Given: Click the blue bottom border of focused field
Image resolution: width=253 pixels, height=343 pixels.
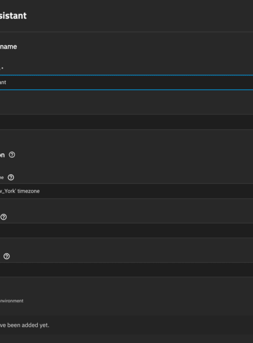Looking at the screenshot, I should [126, 90].
